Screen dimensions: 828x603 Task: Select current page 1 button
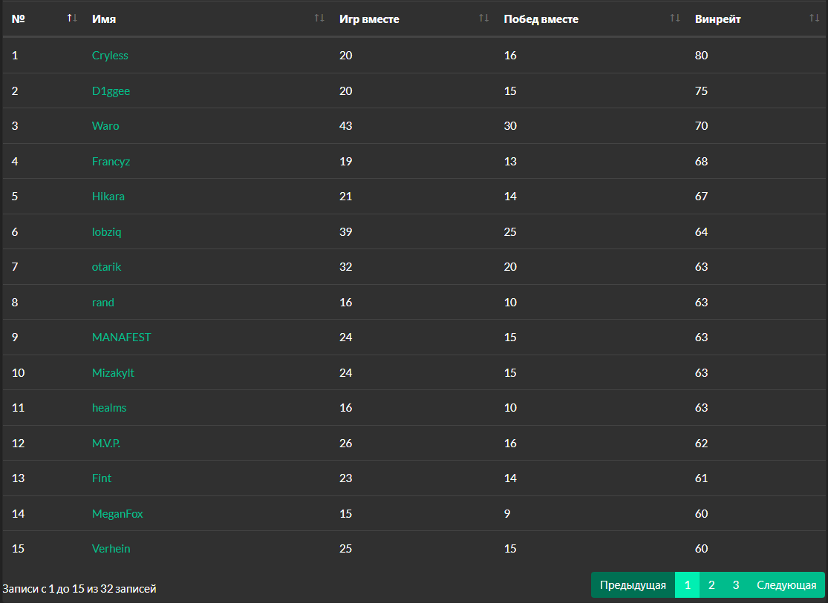[687, 585]
